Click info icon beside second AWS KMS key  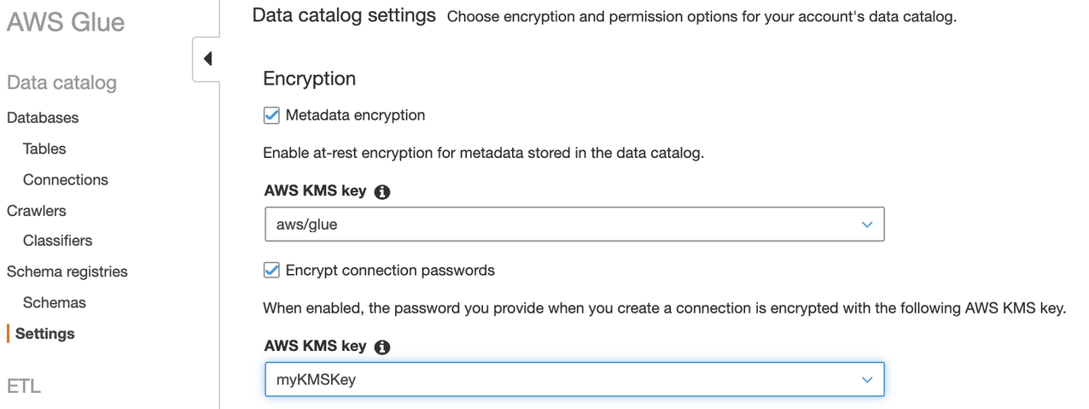click(382, 347)
